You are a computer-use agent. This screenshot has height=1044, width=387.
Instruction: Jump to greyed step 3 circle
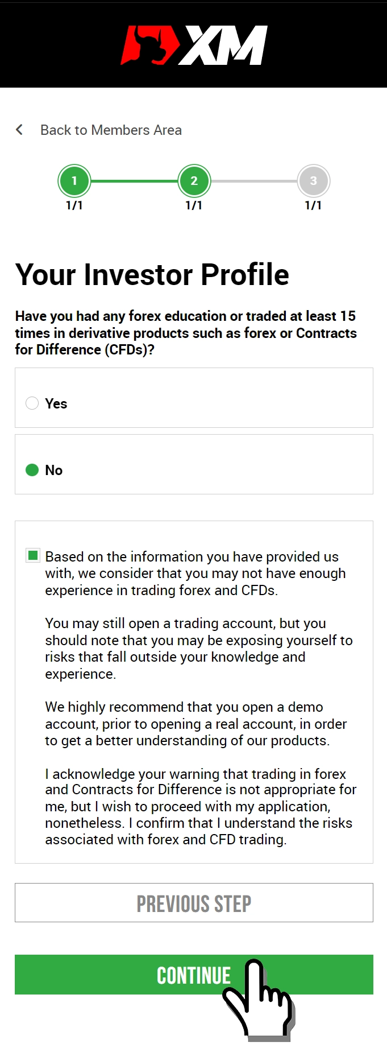click(x=314, y=181)
